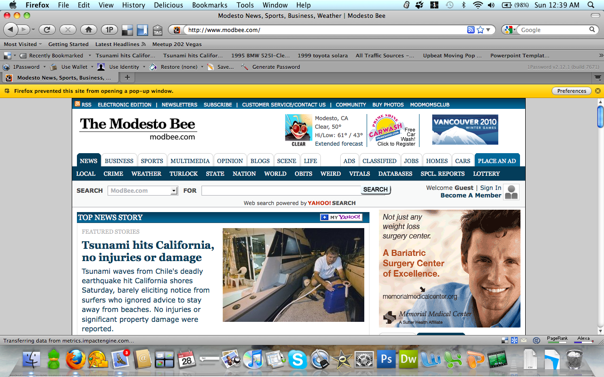604x377 pixels.
Task: Click the Save... note icon in 1Password bar
Action: [x=210, y=67]
